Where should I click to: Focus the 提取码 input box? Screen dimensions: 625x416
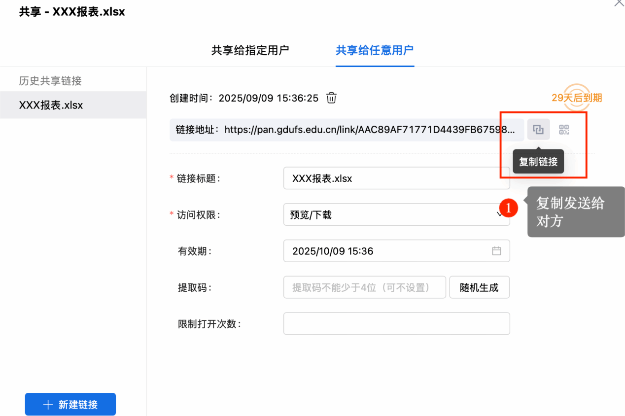tap(364, 287)
